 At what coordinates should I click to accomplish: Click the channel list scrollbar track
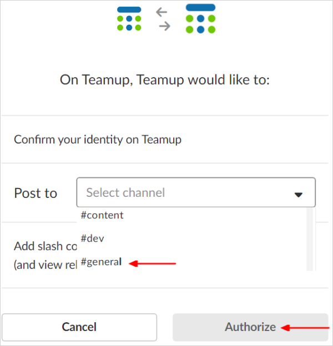click(x=310, y=239)
